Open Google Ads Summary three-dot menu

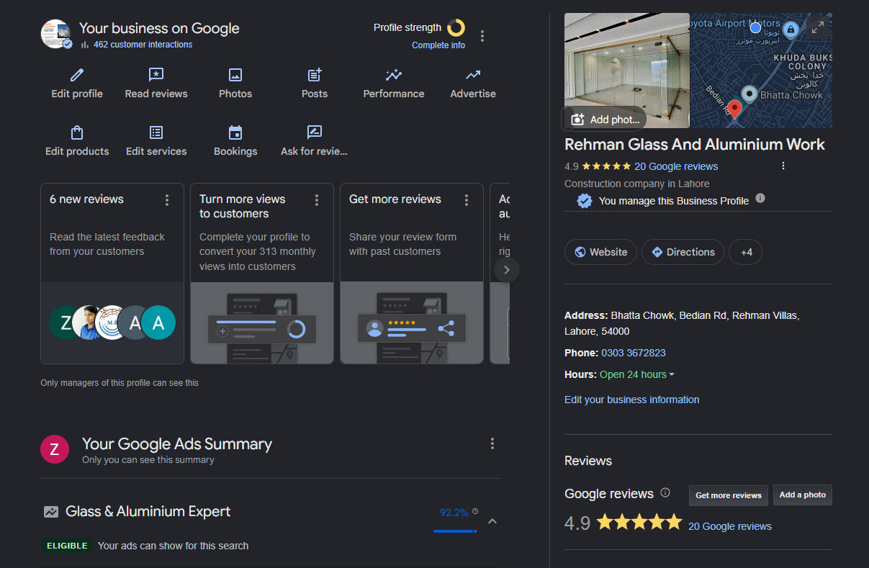point(492,443)
